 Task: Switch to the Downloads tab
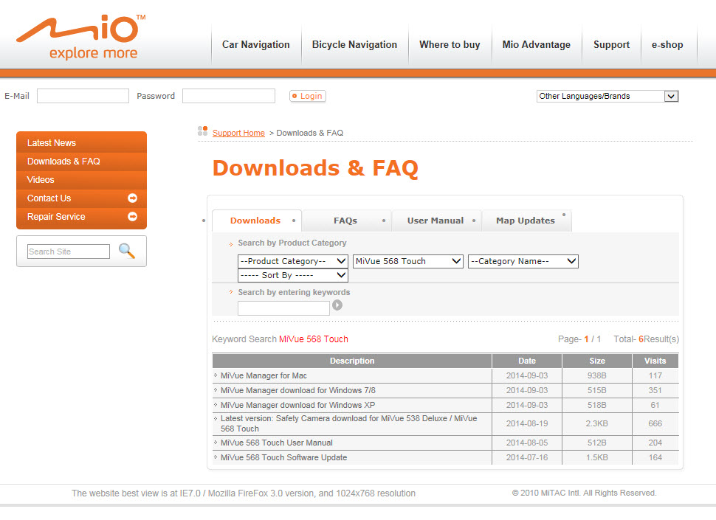point(255,221)
